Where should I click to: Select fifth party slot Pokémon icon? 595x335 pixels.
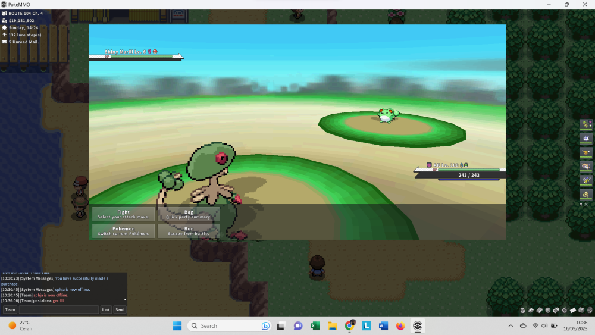click(x=586, y=180)
